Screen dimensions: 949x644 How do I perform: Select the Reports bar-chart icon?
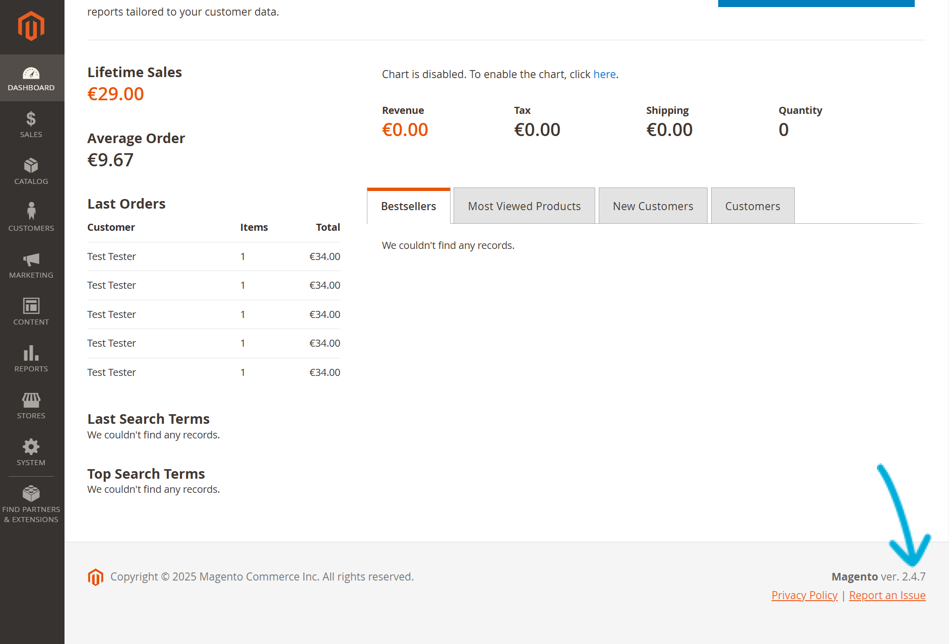click(x=31, y=353)
